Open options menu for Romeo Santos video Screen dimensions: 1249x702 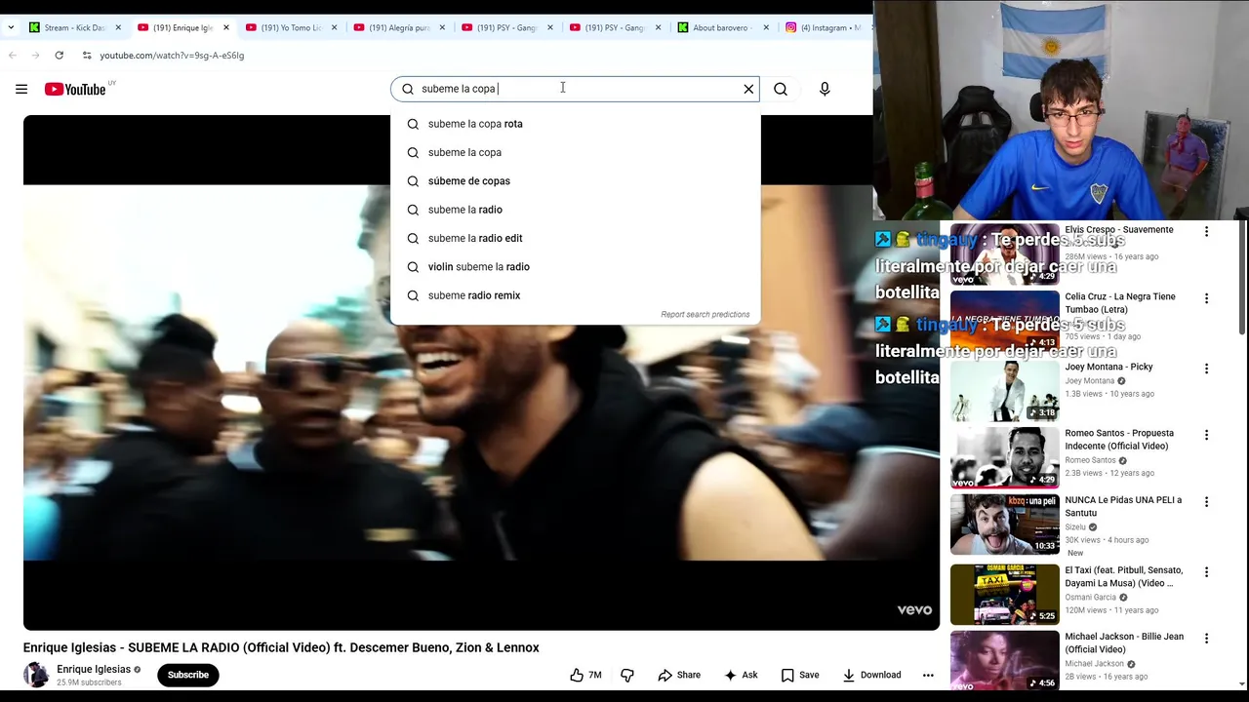1206,435
